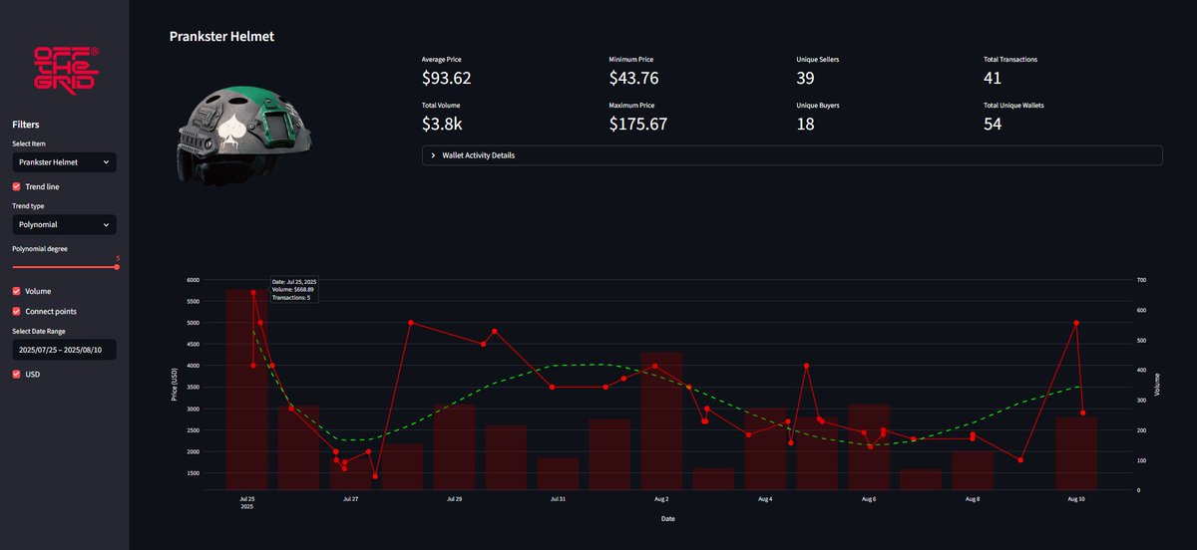
Task: Click the Off The Grid logo
Action: coord(67,71)
